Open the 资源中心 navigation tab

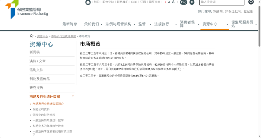click(210, 24)
